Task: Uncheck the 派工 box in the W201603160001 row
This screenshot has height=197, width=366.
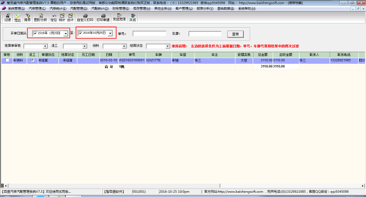Action: click(32, 60)
